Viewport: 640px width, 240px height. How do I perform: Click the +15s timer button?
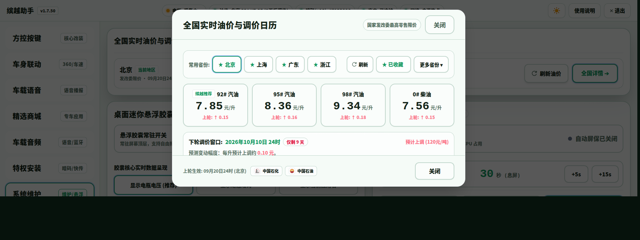(605, 174)
